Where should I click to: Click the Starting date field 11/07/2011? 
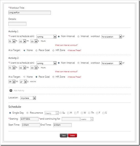pos(29,119)
